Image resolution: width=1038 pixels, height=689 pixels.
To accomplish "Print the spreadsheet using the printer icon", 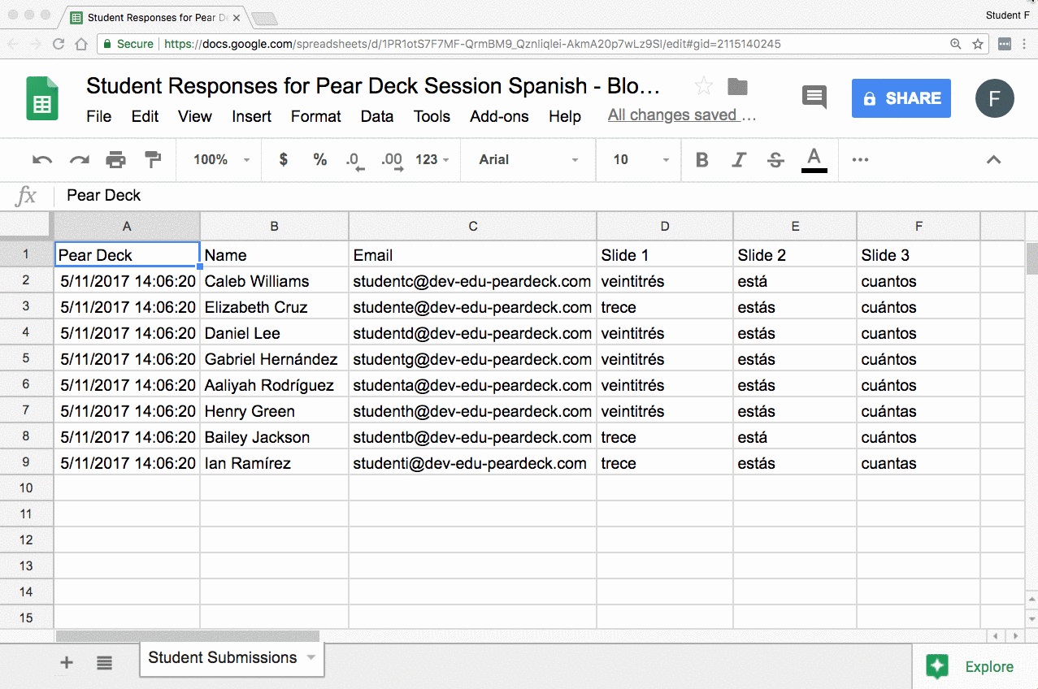I will (x=116, y=160).
